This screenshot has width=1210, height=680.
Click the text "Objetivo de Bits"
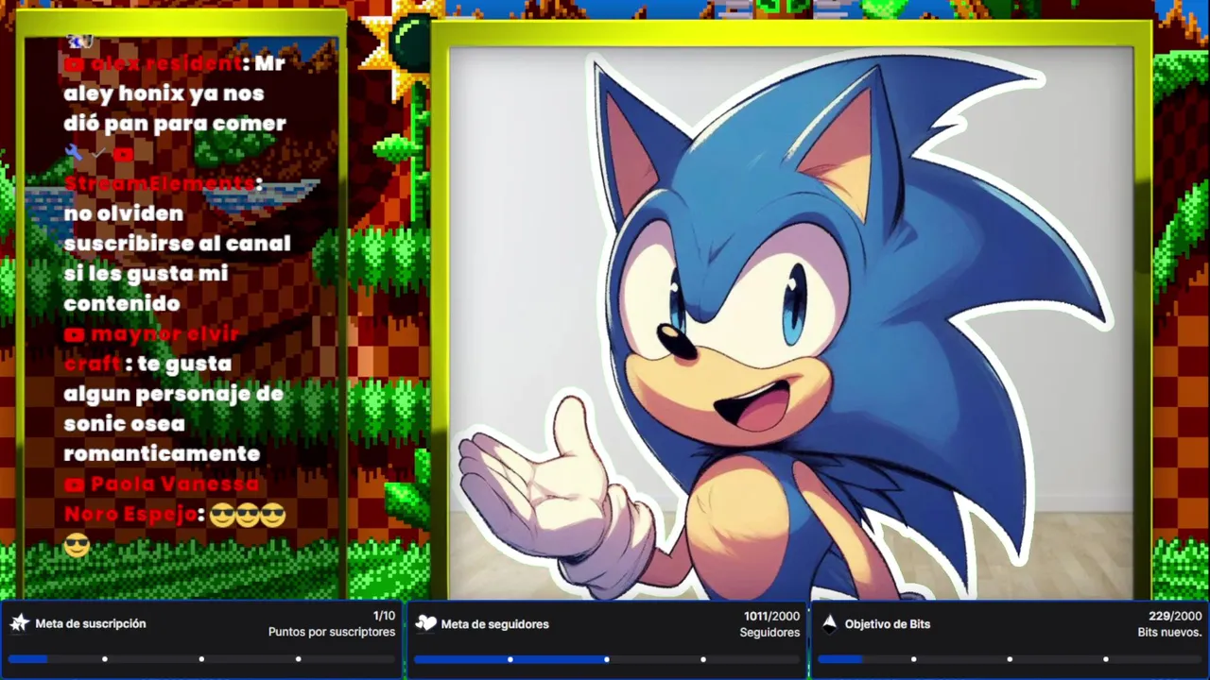click(x=888, y=624)
